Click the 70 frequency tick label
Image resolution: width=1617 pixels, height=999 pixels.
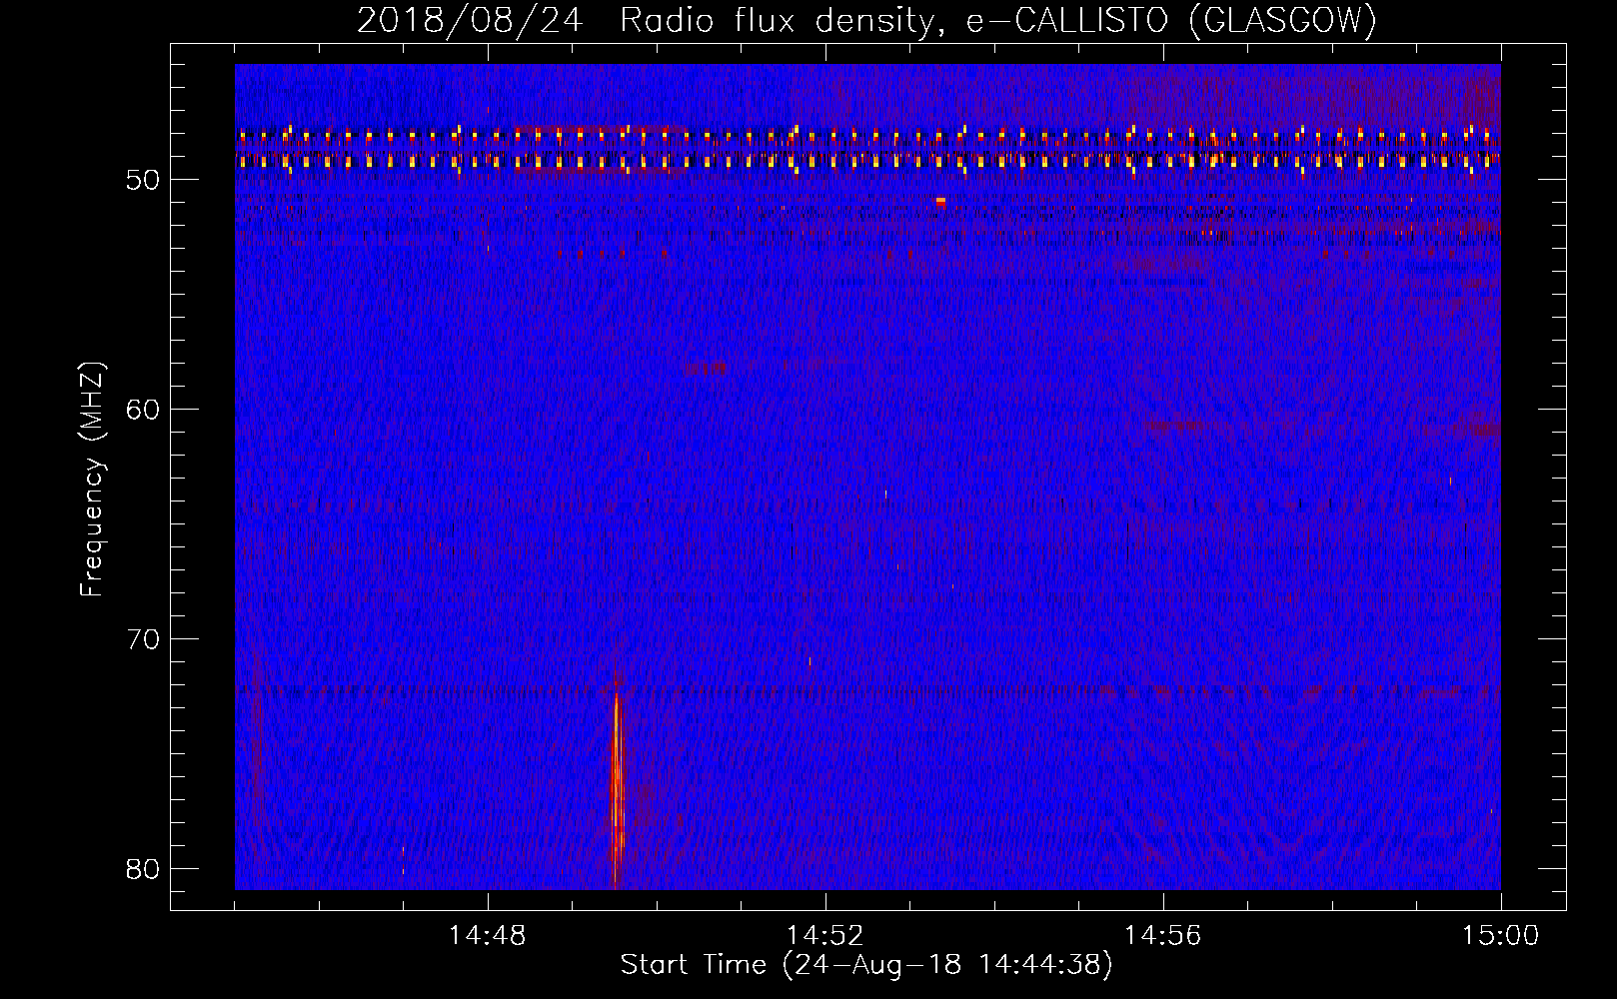[144, 639]
